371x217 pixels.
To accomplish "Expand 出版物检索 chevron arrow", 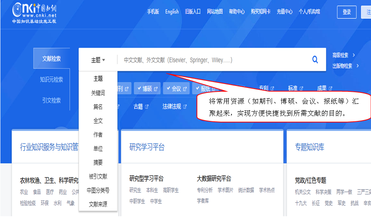I will coord(357,66).
